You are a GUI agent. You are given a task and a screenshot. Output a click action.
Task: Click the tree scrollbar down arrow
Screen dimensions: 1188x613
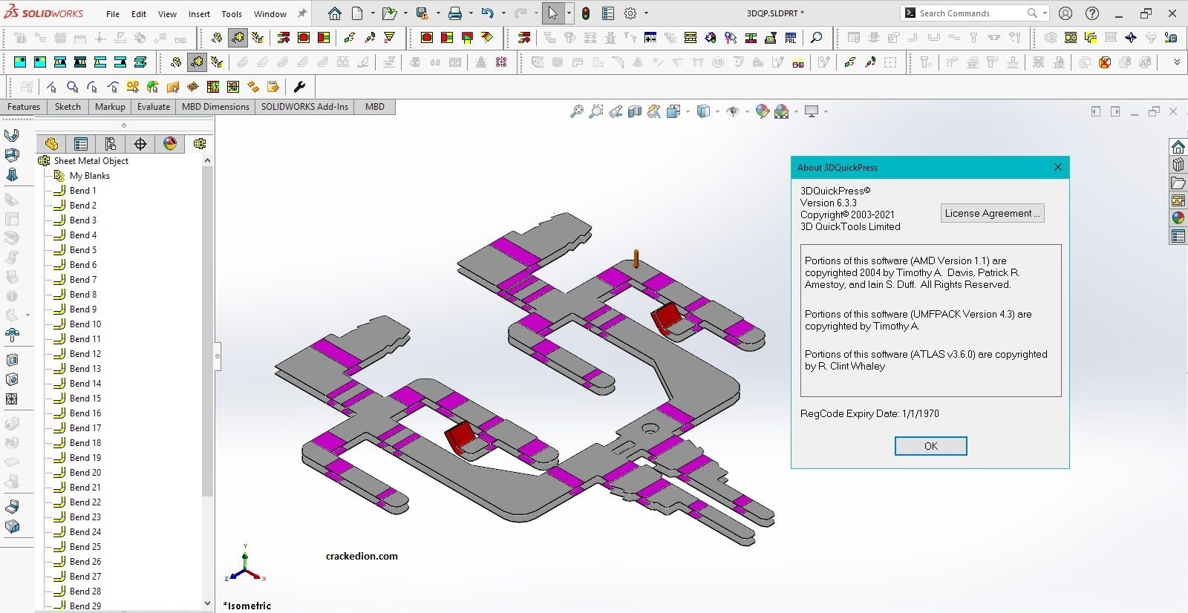[207, 603]
